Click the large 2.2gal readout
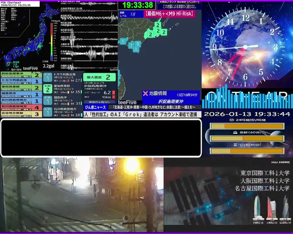Screen dimensions: 293x234 click(x=49, y=66)
